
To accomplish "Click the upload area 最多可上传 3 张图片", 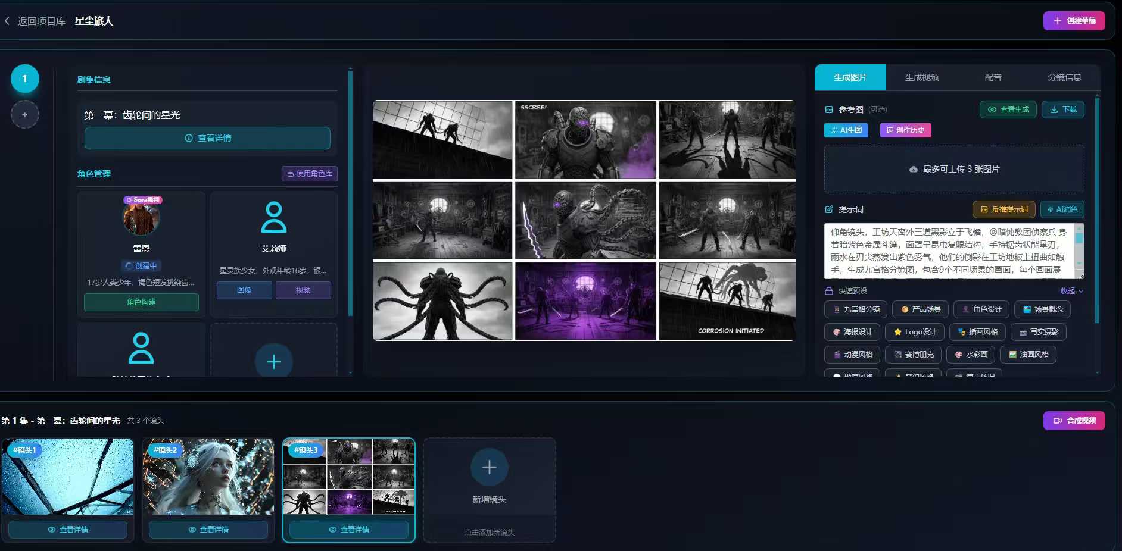I will [x=954, y=169].
